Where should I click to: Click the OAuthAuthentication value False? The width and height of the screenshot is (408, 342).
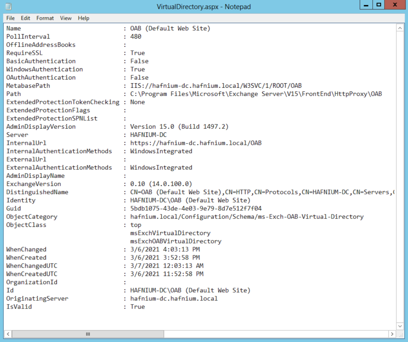click(x=139, y=78)
